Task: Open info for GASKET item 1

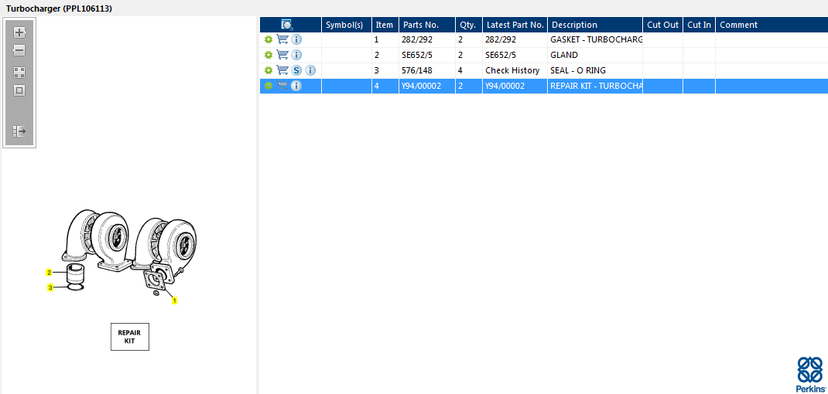Action: pyautogui.click(x=297, y=39)
